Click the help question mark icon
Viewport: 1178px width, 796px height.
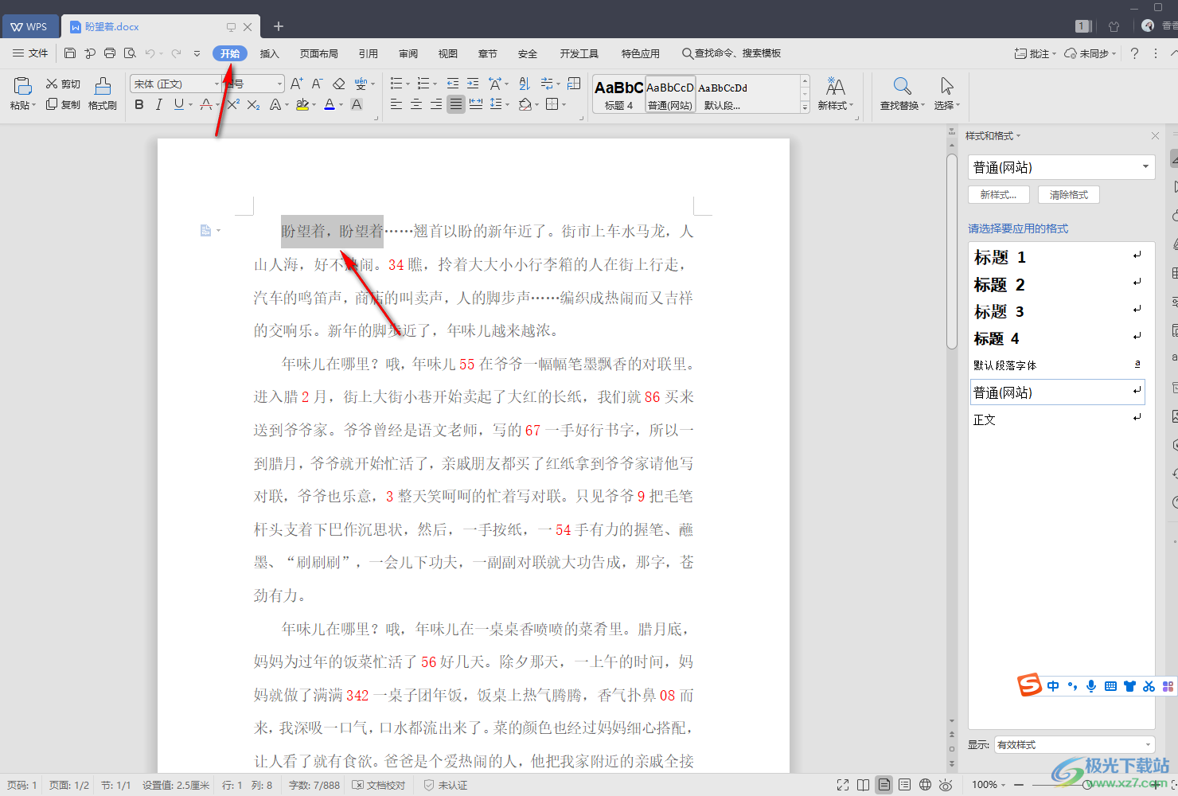(x=1134, y=53)
